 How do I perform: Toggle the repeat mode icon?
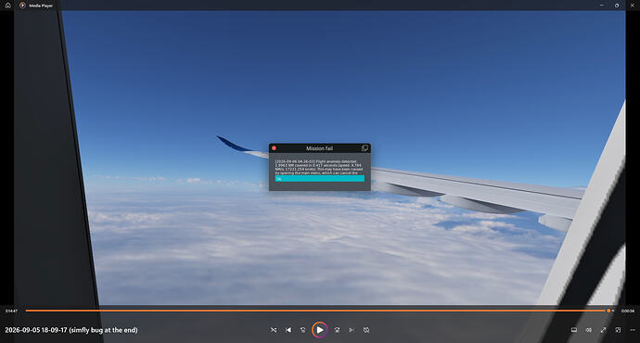coord(366,330)
